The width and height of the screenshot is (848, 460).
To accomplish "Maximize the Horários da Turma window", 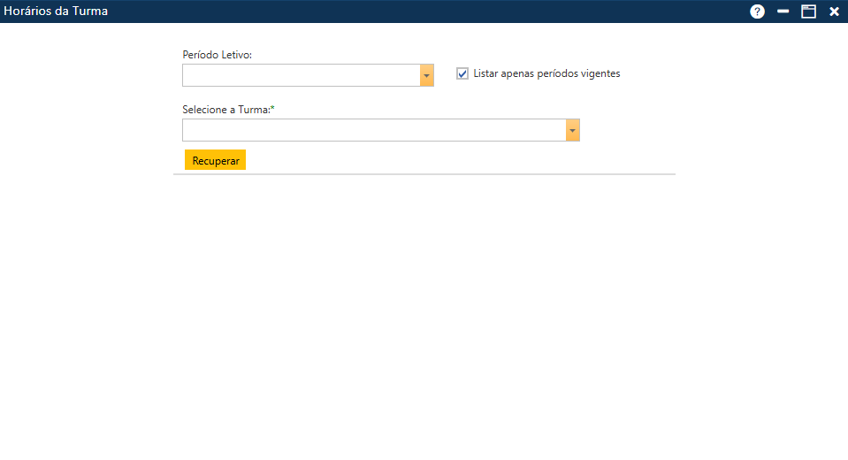I will click(x=808, y=11).
